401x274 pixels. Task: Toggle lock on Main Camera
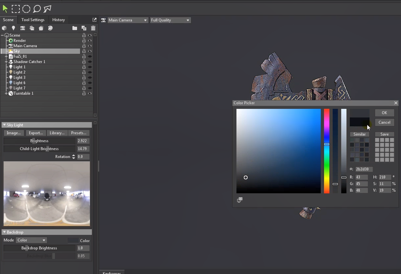(x=84, y=46)
